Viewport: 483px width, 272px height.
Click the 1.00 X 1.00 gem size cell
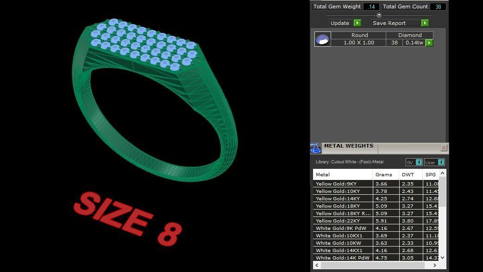[358, 43]
